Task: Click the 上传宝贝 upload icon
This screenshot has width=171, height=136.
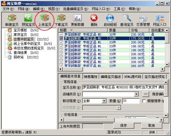Action: (x=45, y=18)
